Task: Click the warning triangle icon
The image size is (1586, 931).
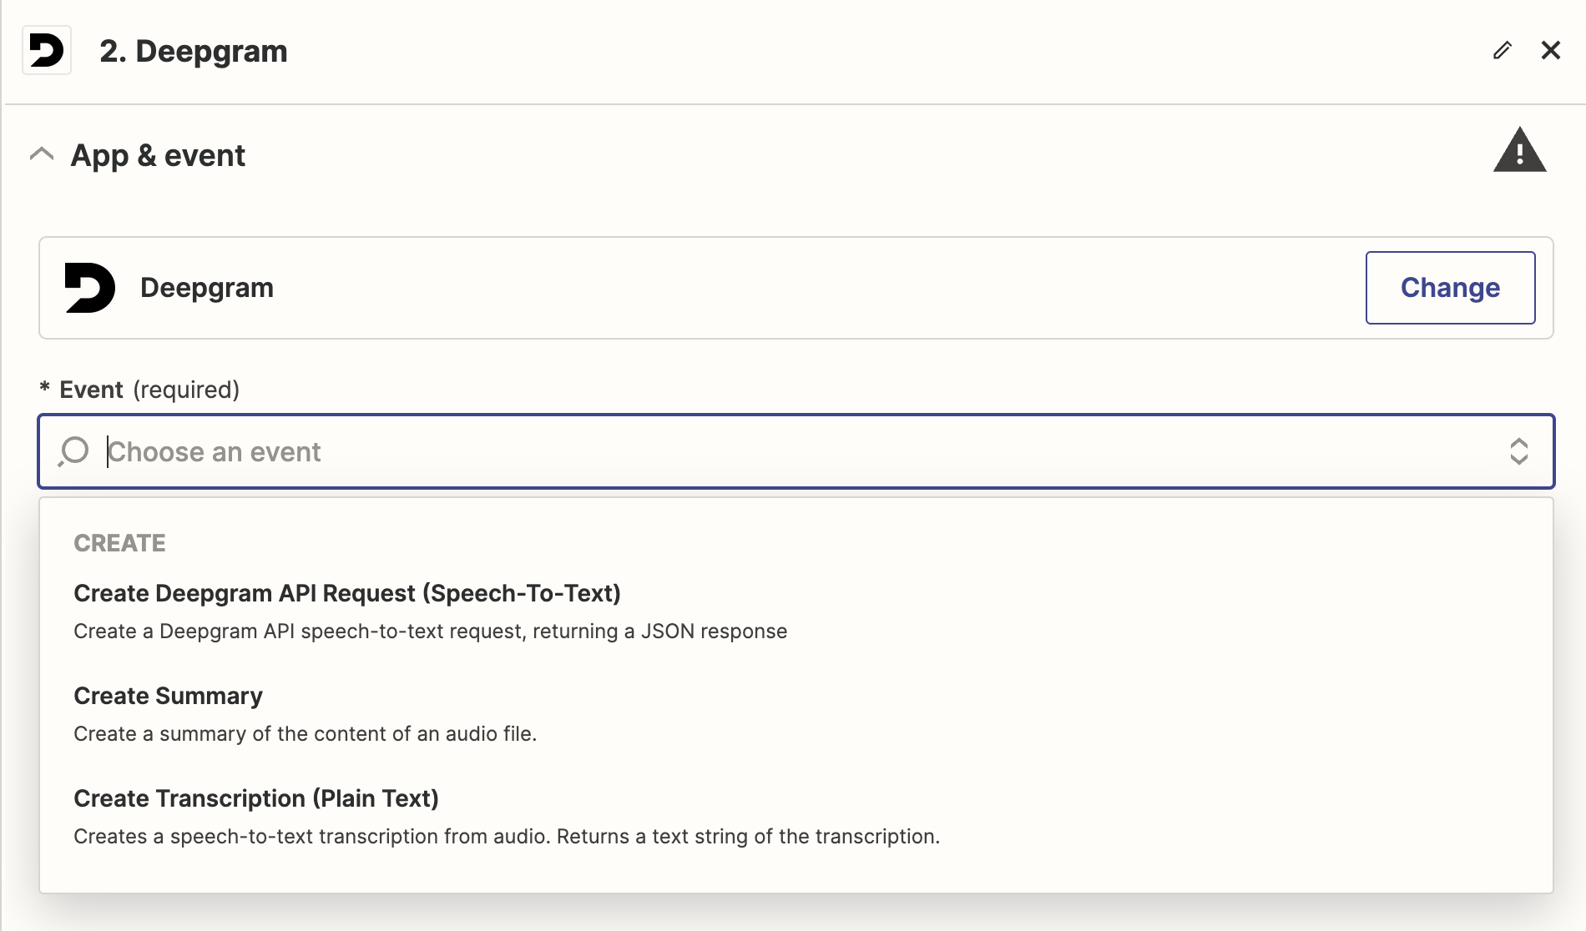Action: click(1519, 151)
